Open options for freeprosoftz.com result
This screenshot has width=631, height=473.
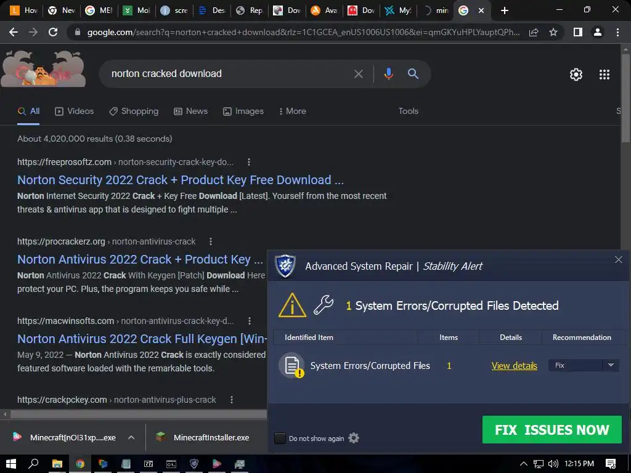tap(249, 162)
